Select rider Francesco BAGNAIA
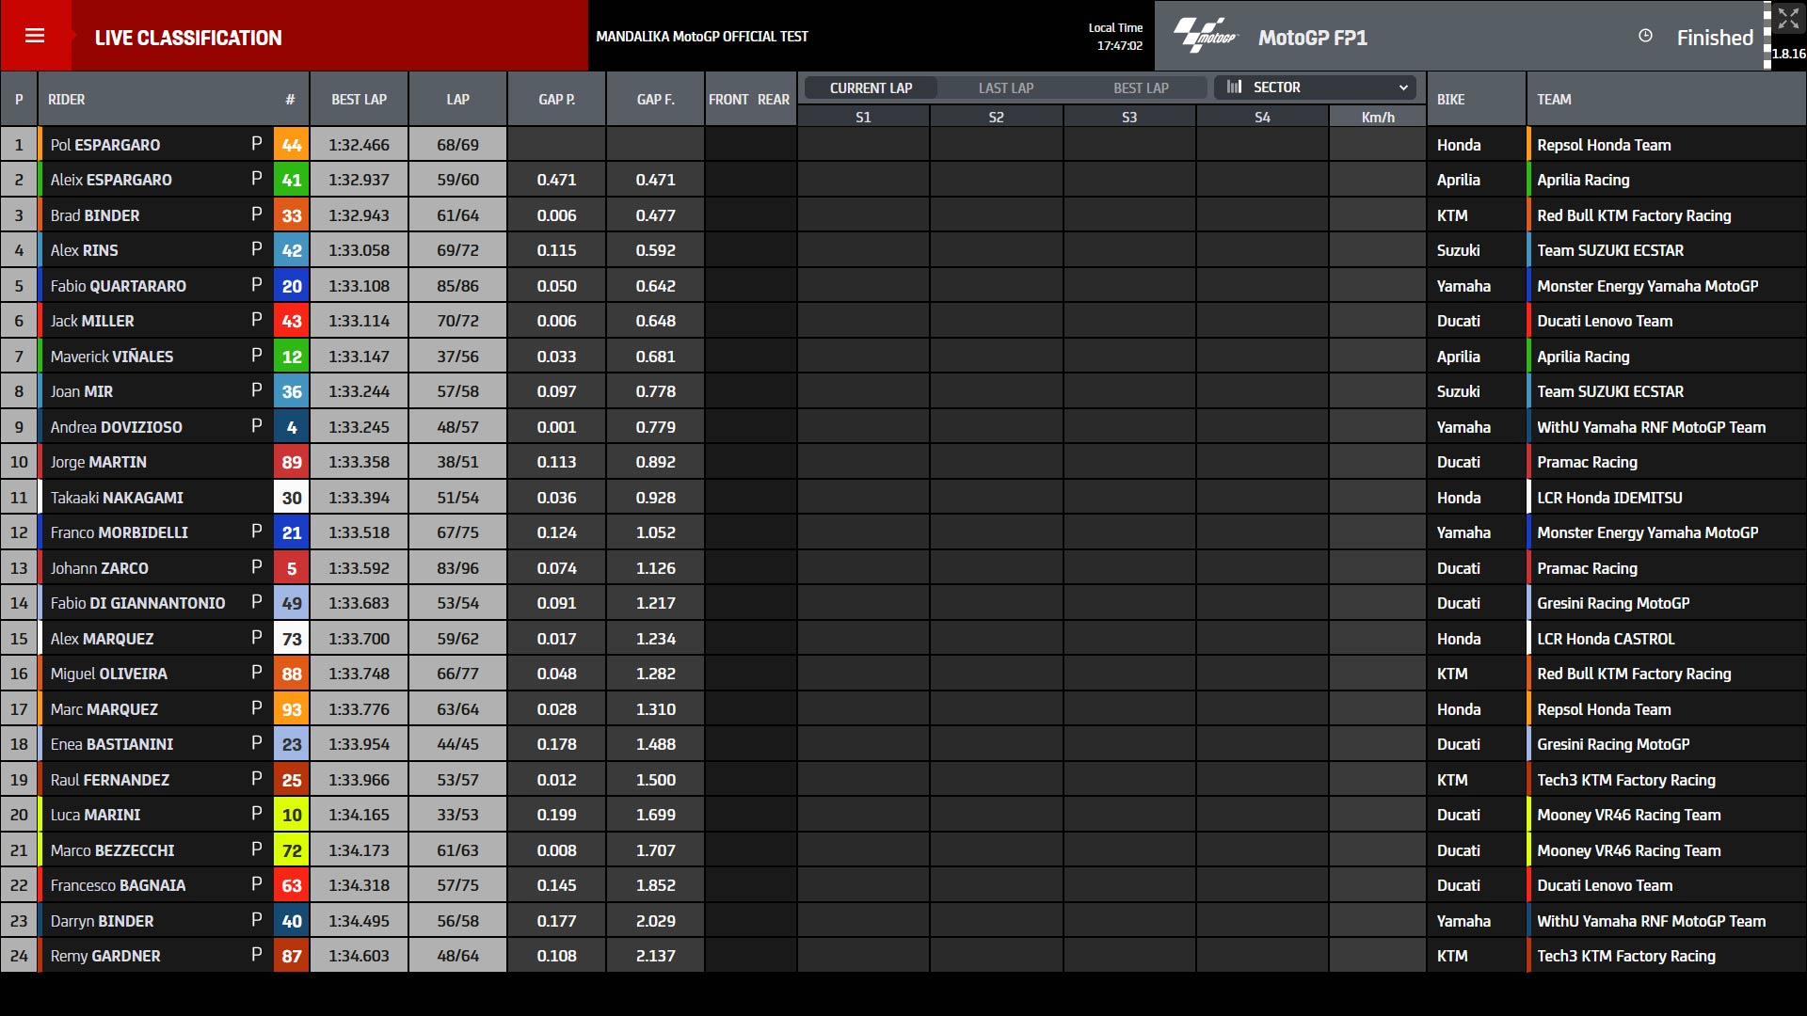 [118, 885]
